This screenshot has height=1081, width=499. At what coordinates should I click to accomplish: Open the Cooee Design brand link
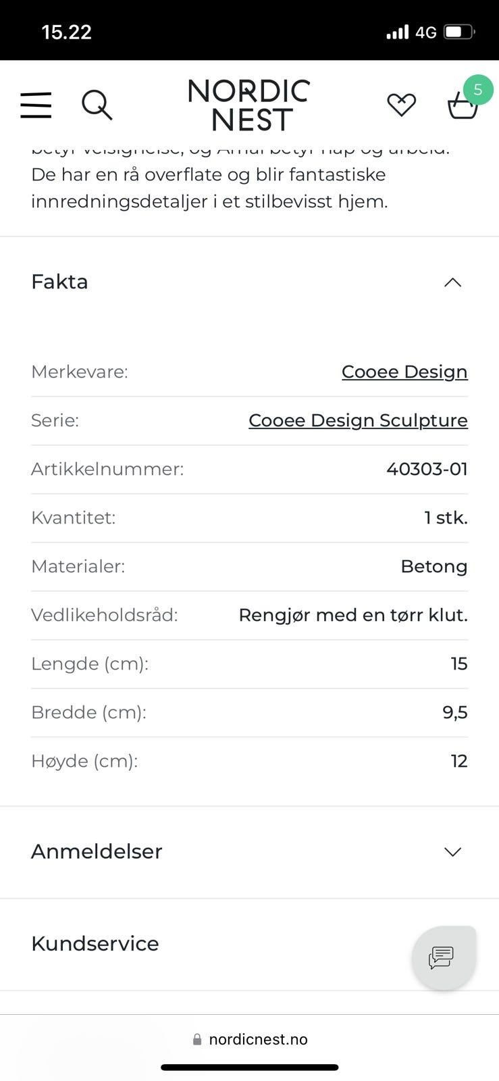[x=404, y=372]
